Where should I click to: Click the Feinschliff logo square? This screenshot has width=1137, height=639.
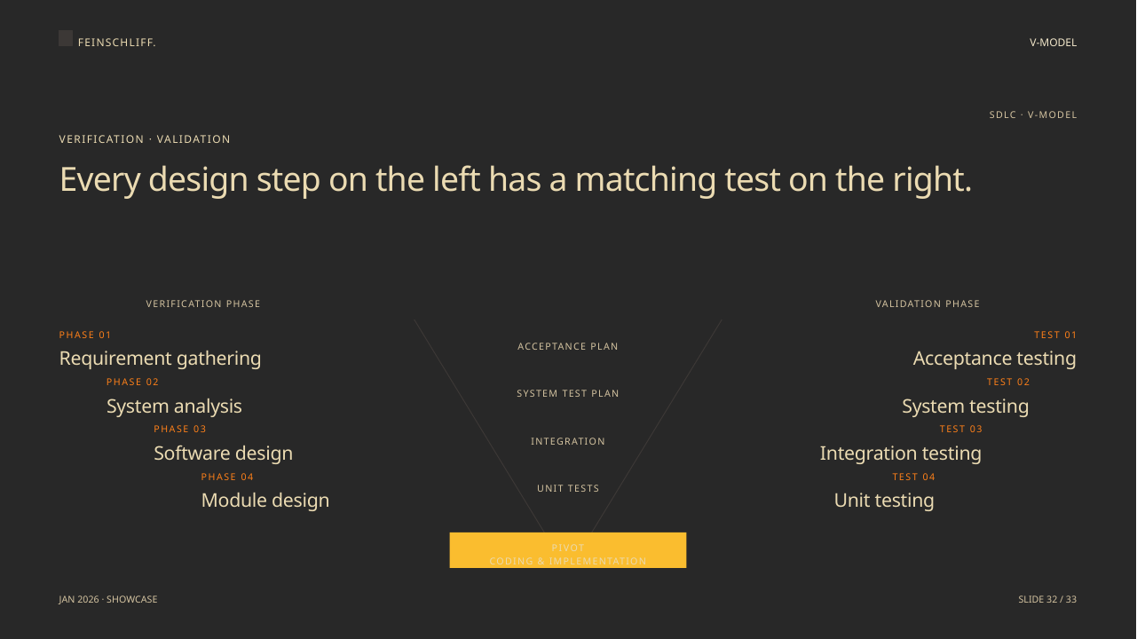pos(66,38)
